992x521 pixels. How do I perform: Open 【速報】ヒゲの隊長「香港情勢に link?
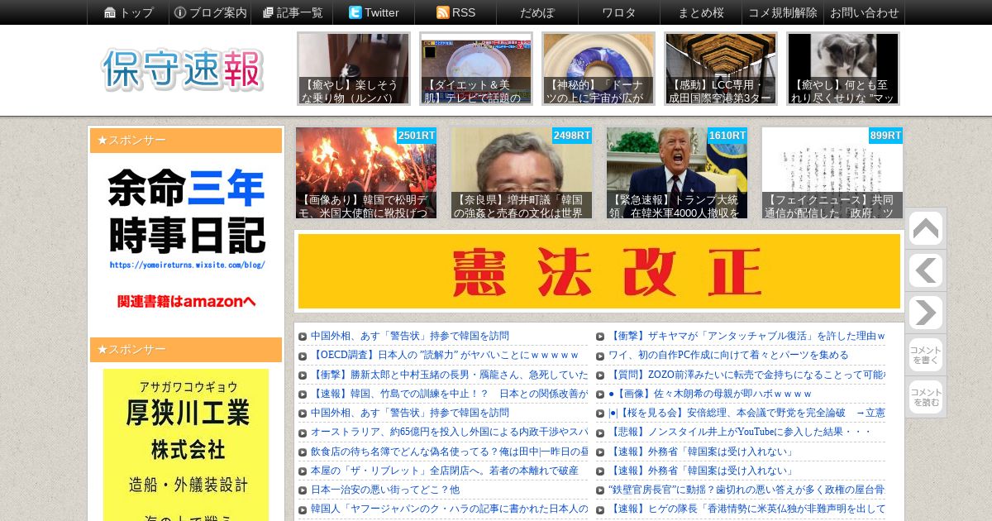(x=747, y=508)
